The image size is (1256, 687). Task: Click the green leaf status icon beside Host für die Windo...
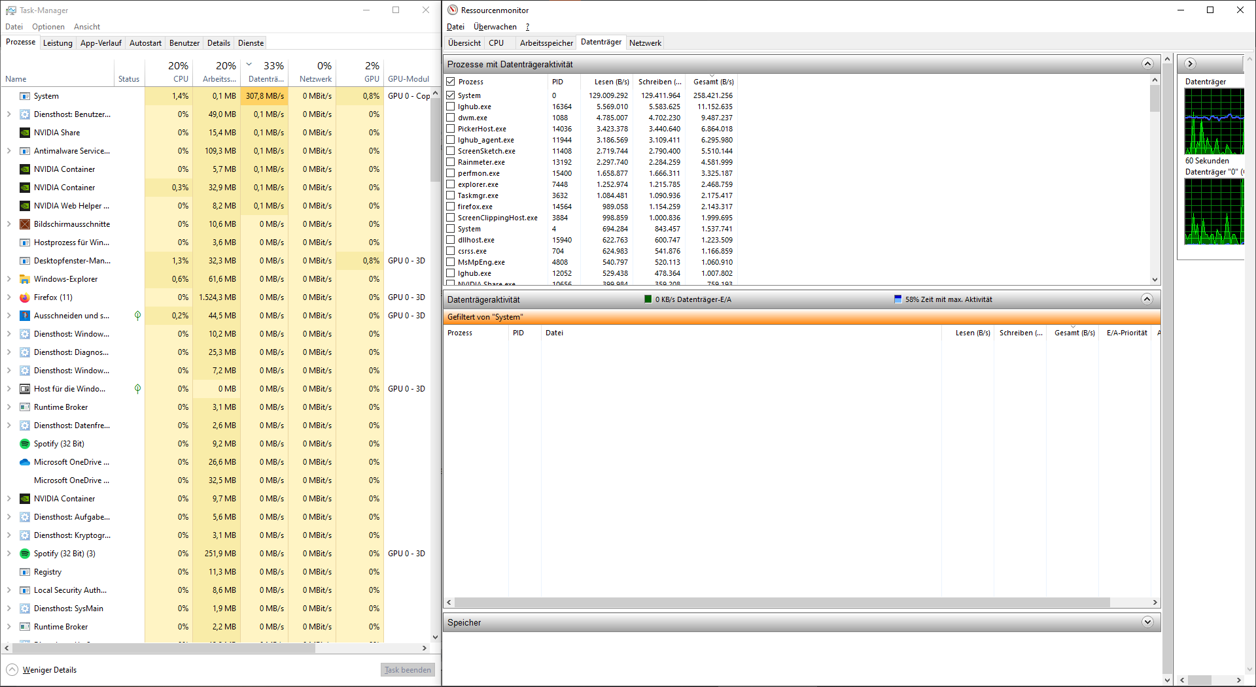click(x=137, y=389)
